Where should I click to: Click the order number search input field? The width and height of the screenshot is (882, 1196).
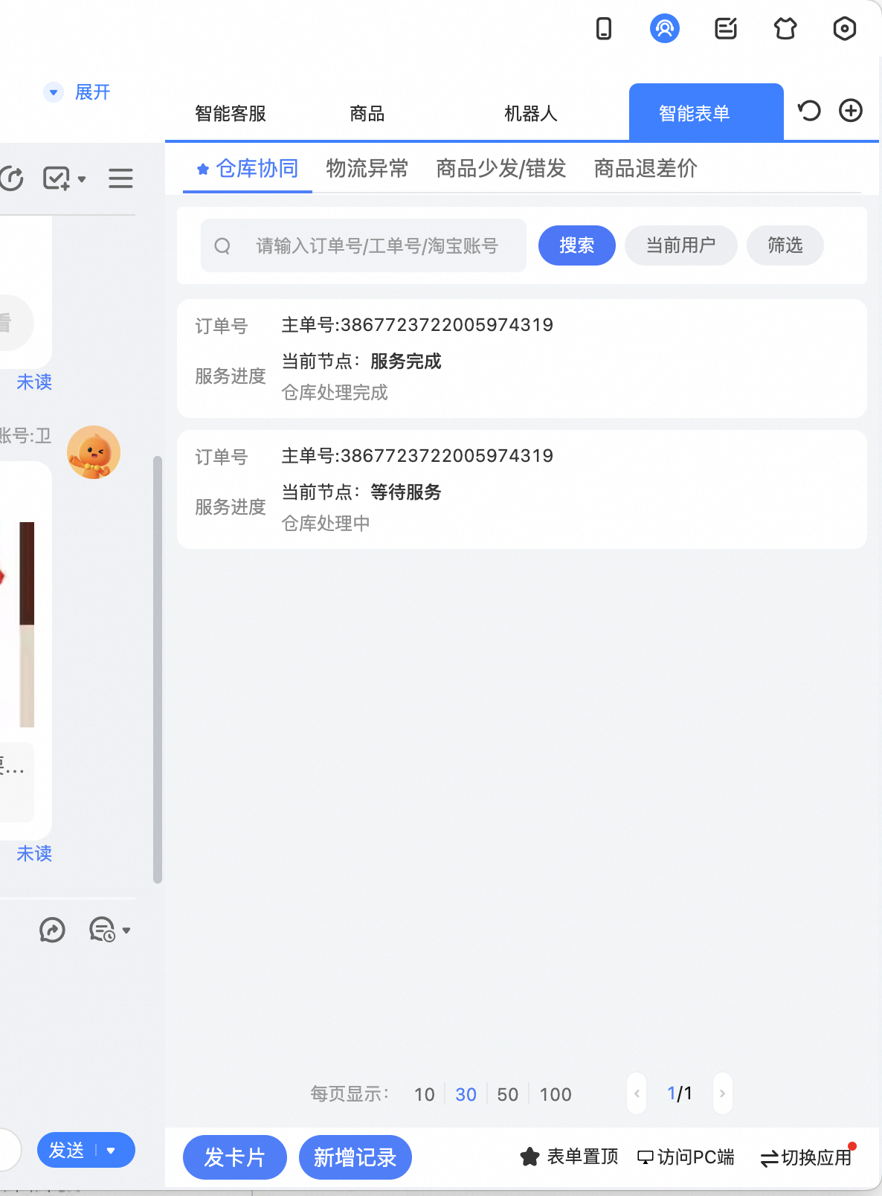(x=376, y=246)
